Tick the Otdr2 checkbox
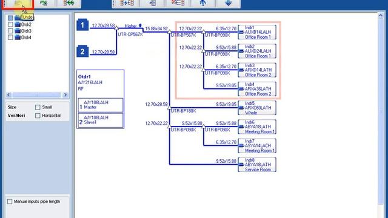This screenshot has height=218, width=388. (10, 24)
